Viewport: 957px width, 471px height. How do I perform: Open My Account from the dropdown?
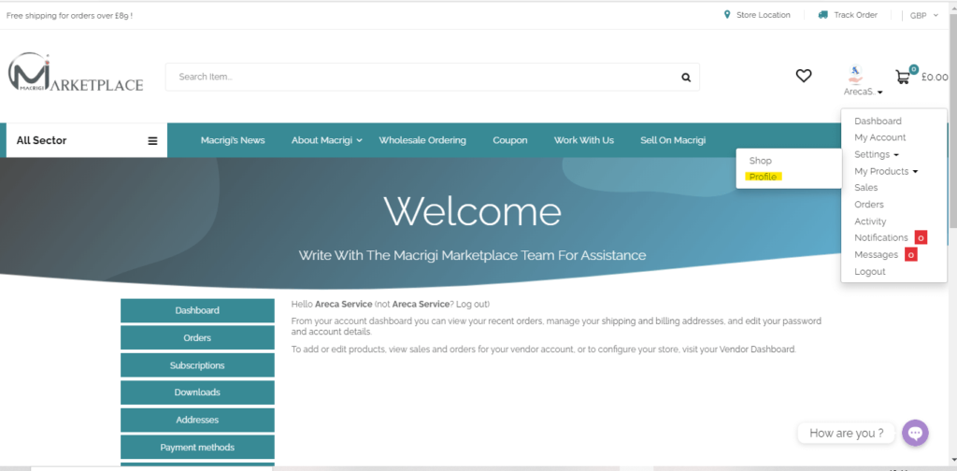[880, 138]
